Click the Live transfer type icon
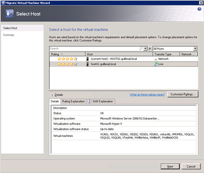The image size is (204, 173). [156, 64]
